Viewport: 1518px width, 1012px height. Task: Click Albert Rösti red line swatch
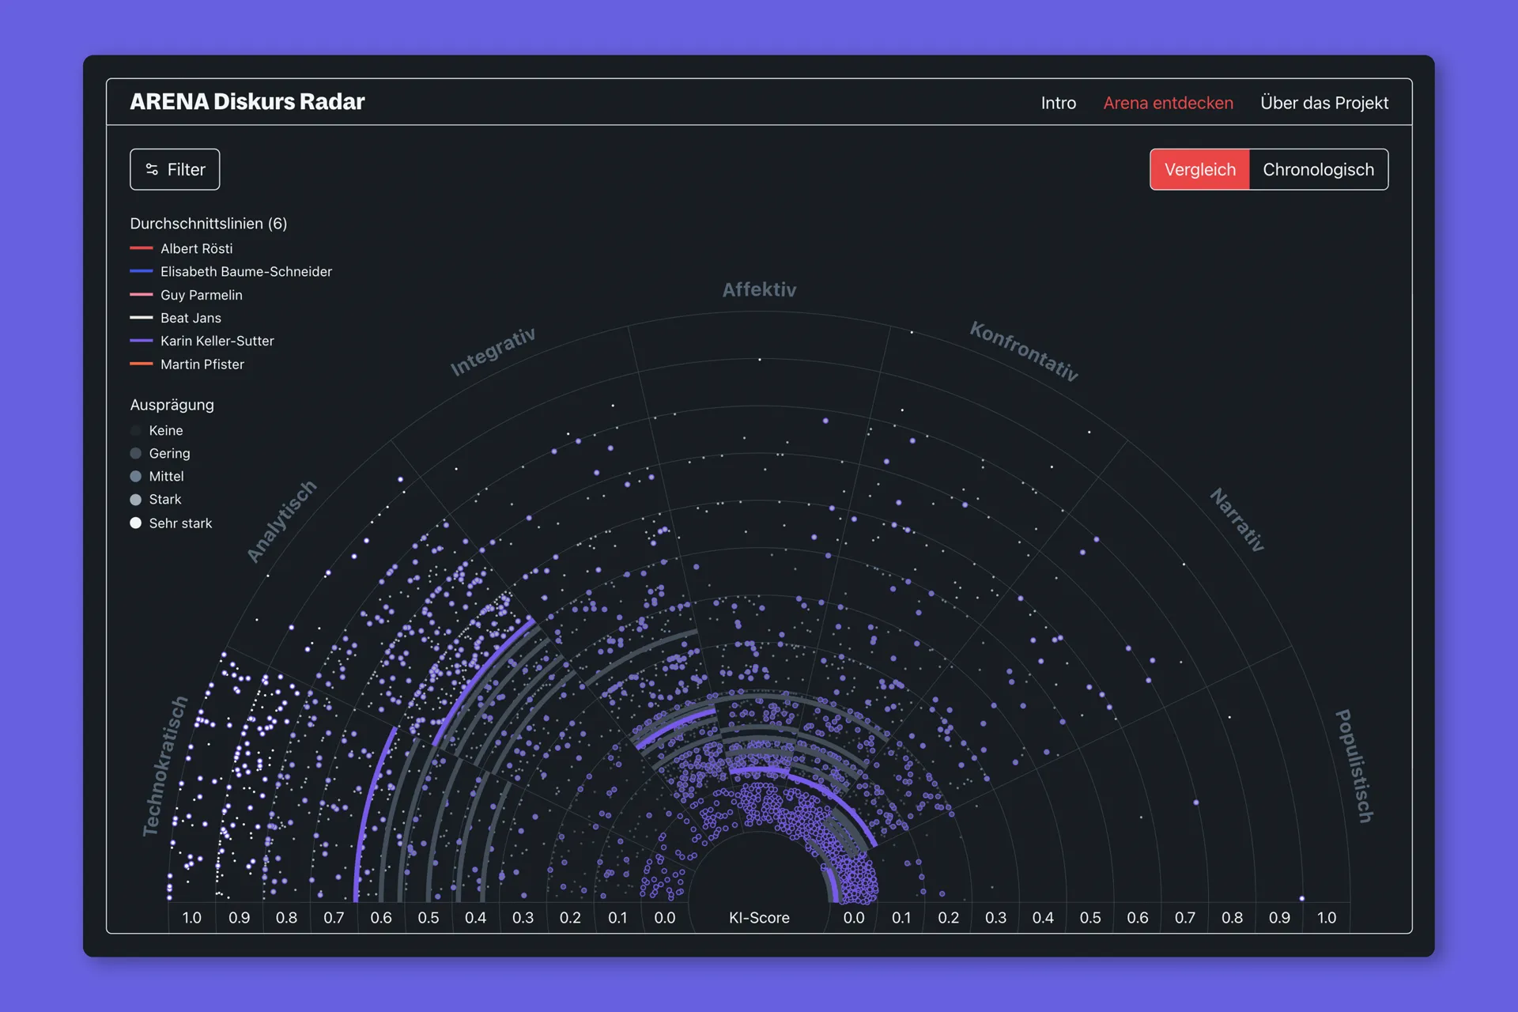142,248
